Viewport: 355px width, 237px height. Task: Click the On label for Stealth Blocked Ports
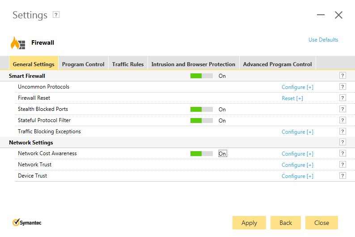coord(222,109)
